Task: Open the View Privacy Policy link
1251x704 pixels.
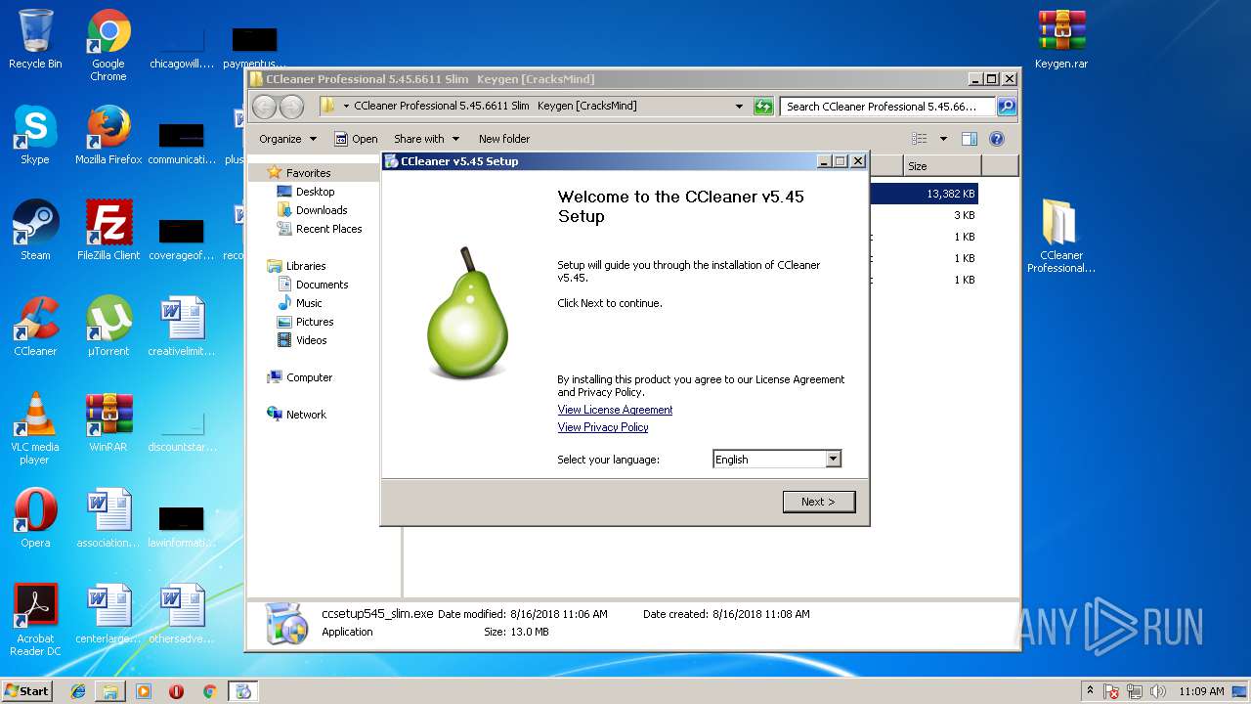Action: click(603, 427)
